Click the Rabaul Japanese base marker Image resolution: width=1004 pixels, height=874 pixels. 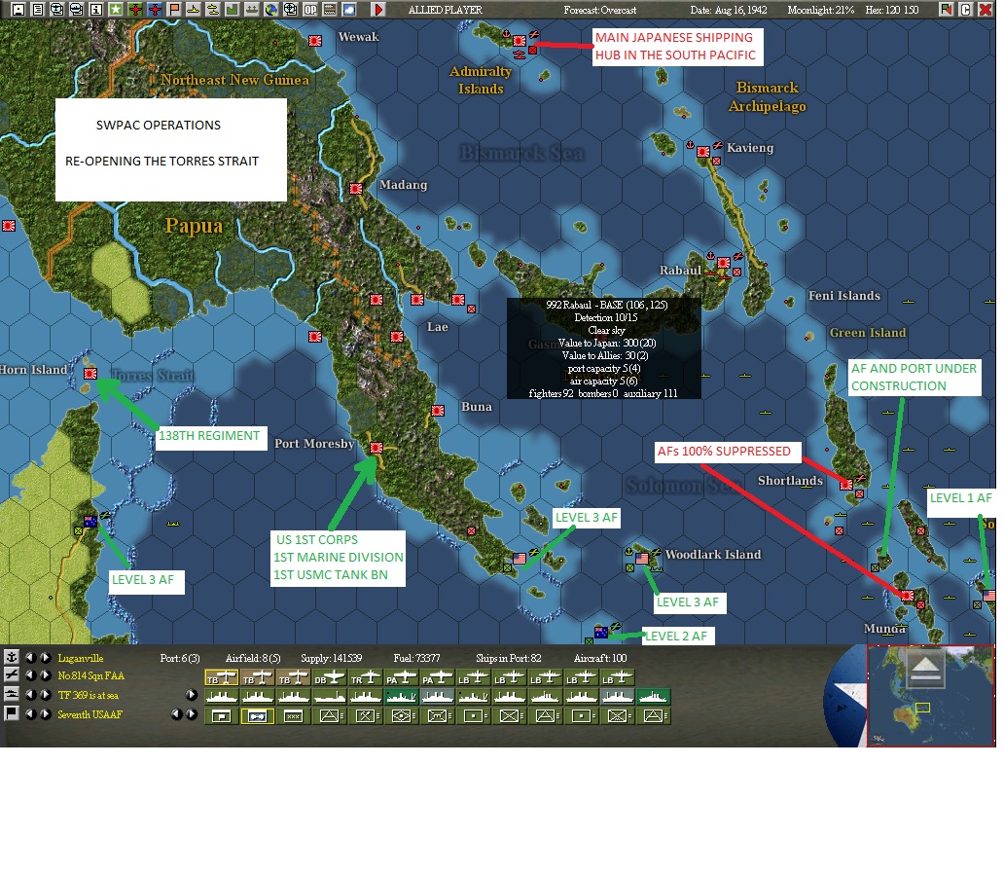point(724,263)
